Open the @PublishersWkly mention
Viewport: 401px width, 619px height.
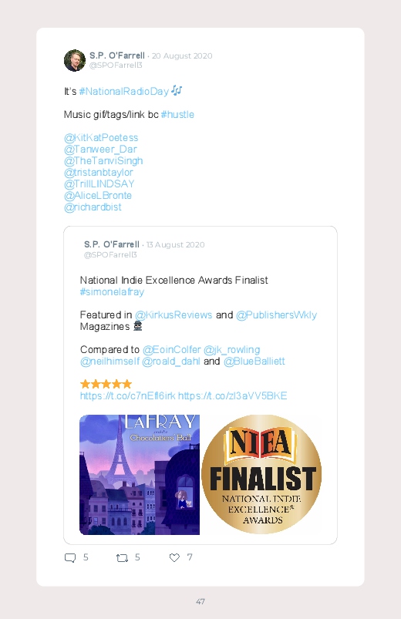pos(276,315)
